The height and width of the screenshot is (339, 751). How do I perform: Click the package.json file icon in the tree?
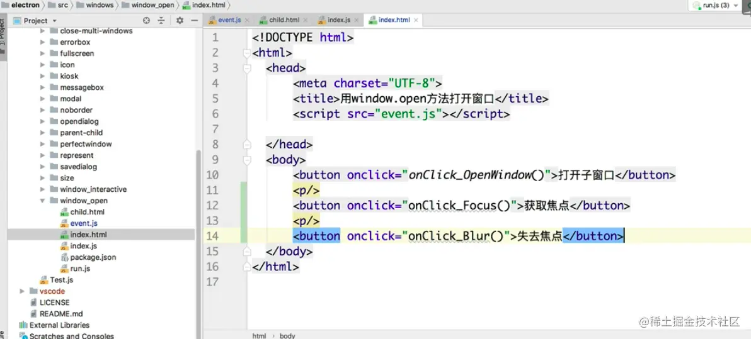pyautogui.click(x=64, y=257)
